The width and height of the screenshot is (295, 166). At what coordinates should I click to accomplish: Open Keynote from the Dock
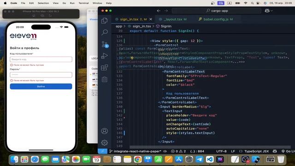tap(148, 160)
